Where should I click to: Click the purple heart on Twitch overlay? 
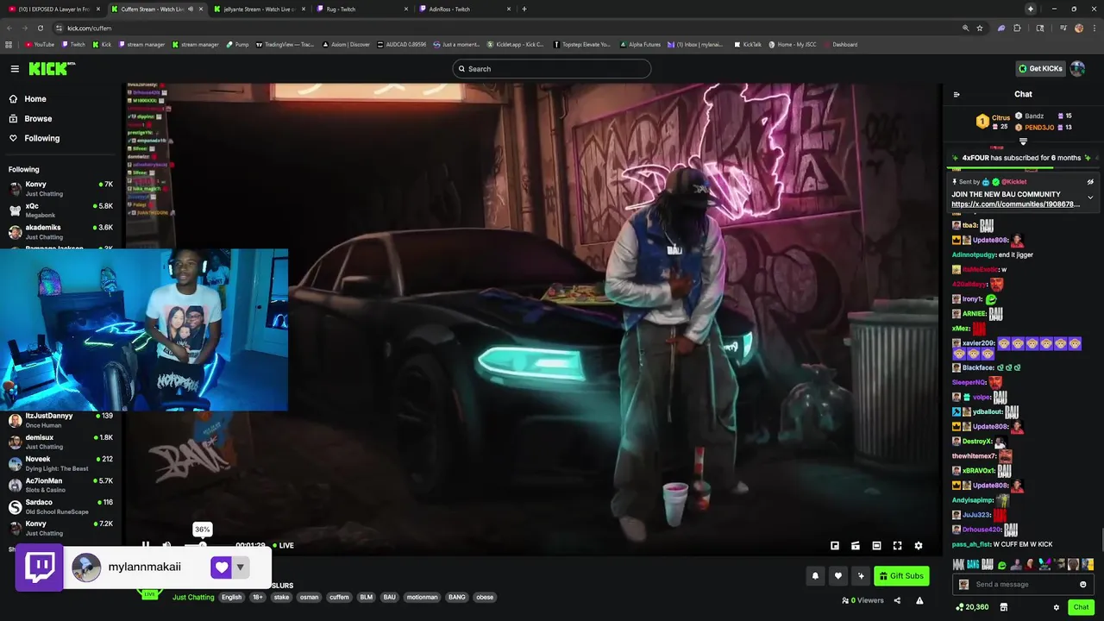[221, 567]
